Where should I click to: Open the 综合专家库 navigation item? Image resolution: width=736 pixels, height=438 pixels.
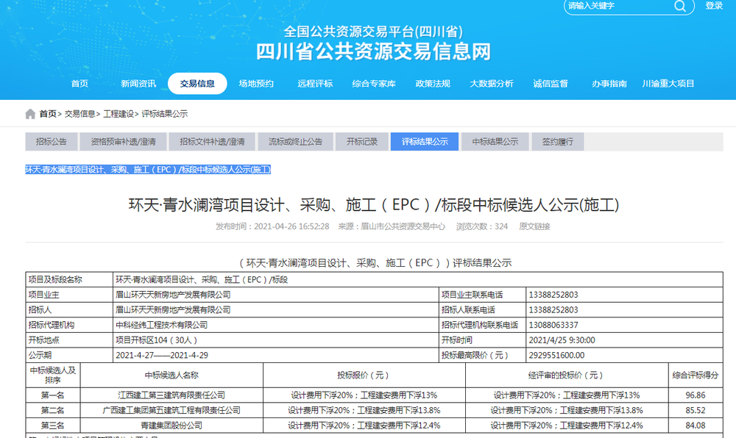[374, 83]
